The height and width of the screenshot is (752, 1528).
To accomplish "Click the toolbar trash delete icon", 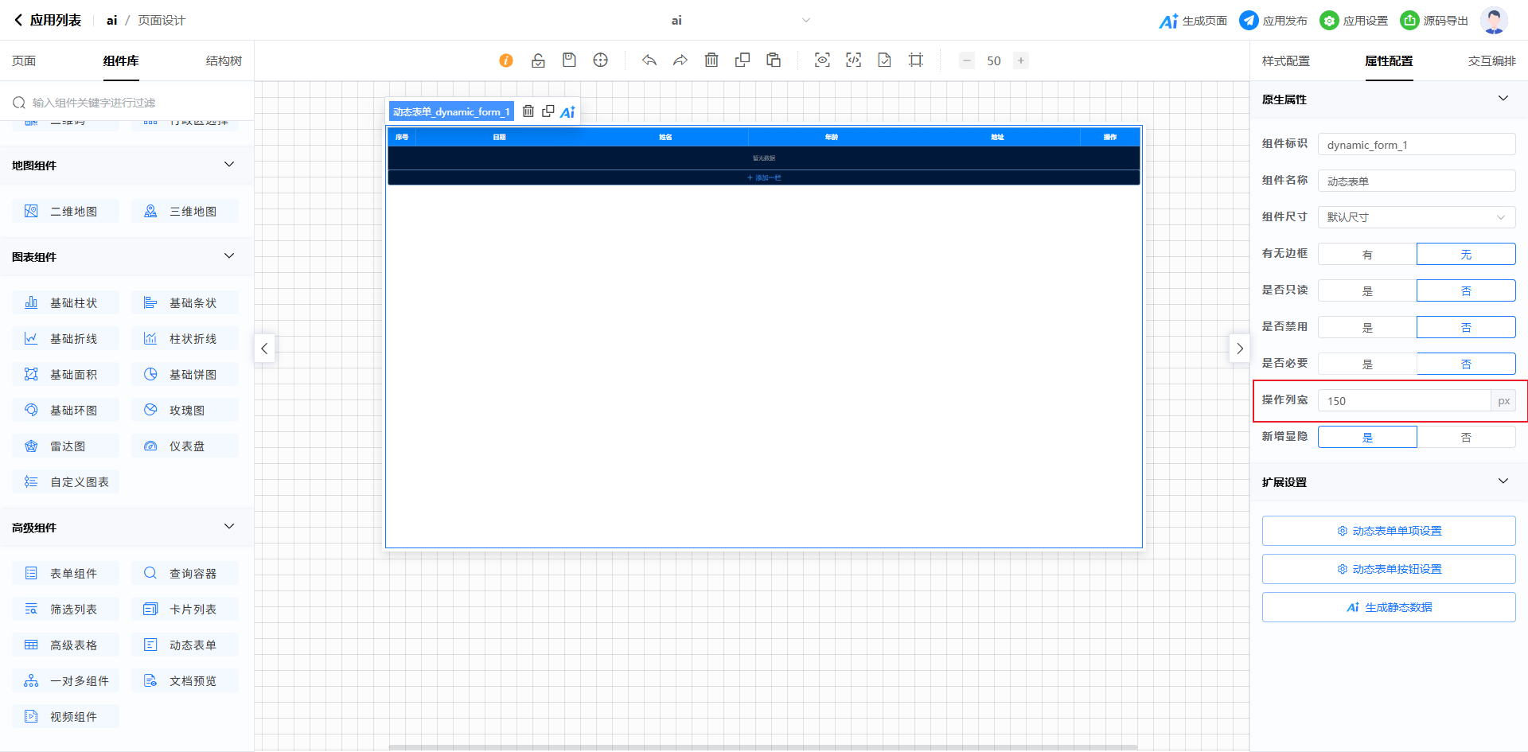I will coord(711,60).
